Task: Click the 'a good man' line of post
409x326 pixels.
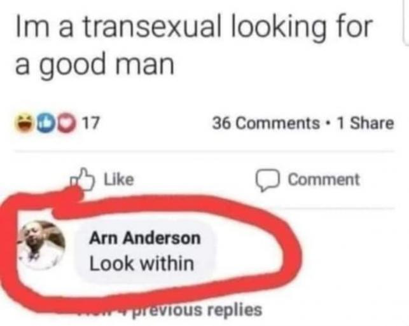Action: 94,64
